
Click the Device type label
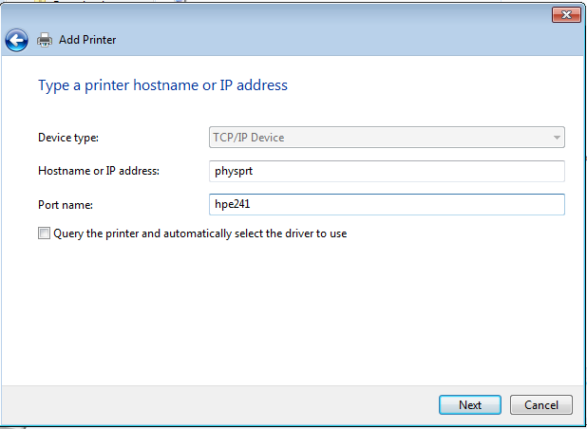click(67, 138)
